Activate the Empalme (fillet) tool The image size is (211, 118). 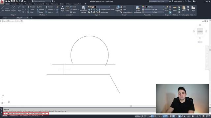(49, 10)
